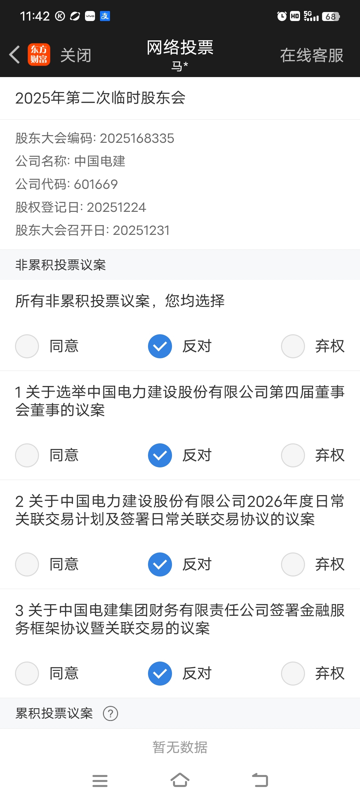This screenshot has height=802, width=360.
Task: Choose 弃权 for proposal 3 financial services
Action: point(293,674)
